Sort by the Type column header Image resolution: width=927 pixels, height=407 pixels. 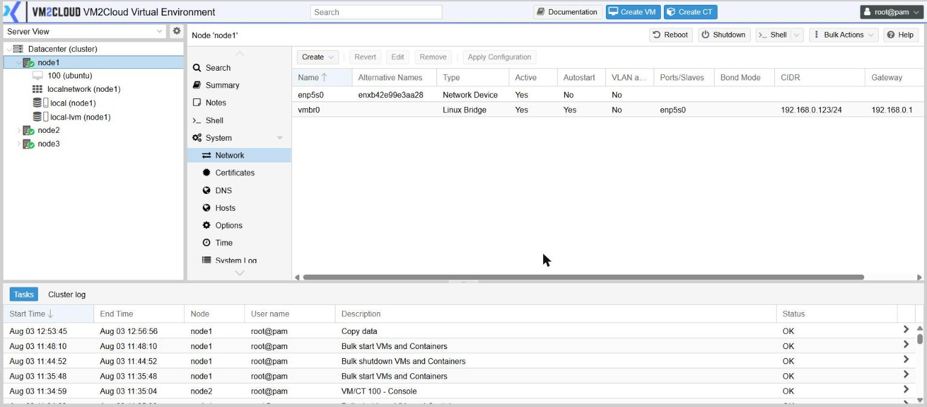[x=473, y=77]
